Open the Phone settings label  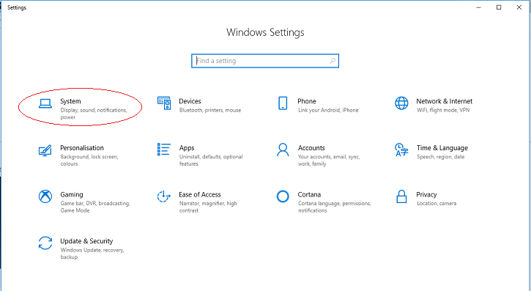pyautogui.click(x=307, y=101)
